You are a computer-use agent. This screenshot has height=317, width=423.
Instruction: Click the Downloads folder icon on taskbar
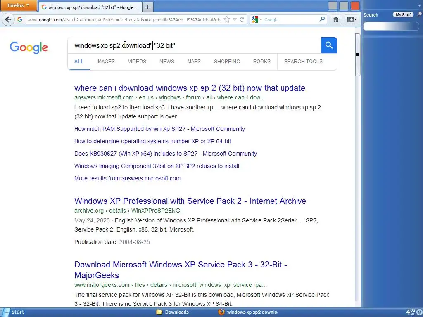[x=159, y=312]
